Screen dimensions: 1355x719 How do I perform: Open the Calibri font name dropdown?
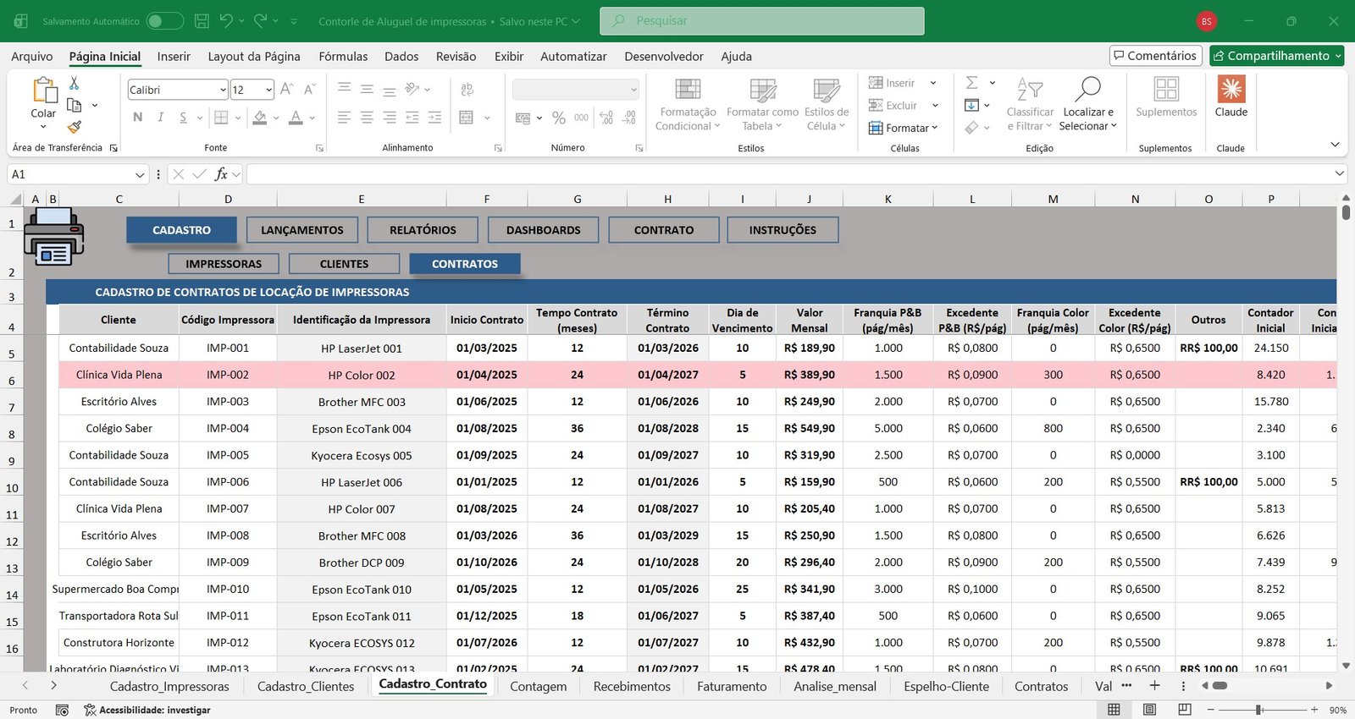[223, 90]
